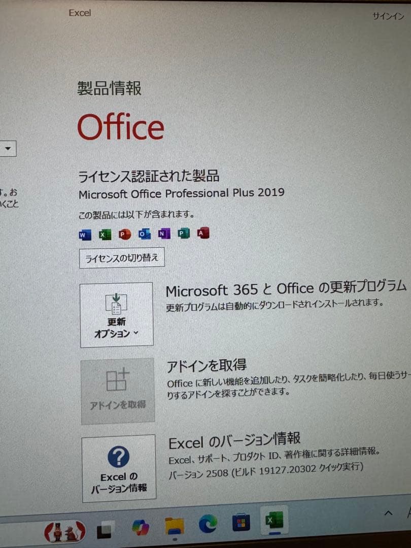Click the Outlook icon in included products

(x=145, y=234)
